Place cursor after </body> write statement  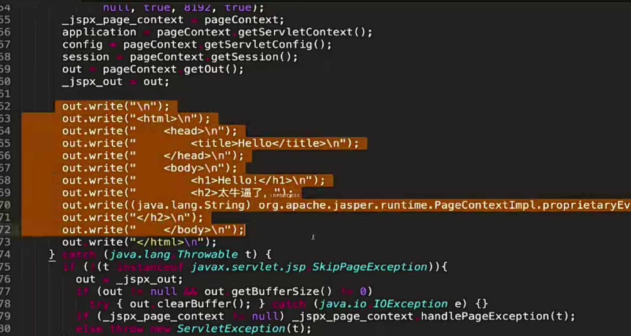[244, 230]
